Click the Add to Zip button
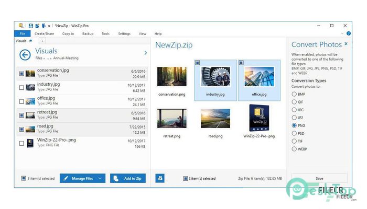 (128, 178)
